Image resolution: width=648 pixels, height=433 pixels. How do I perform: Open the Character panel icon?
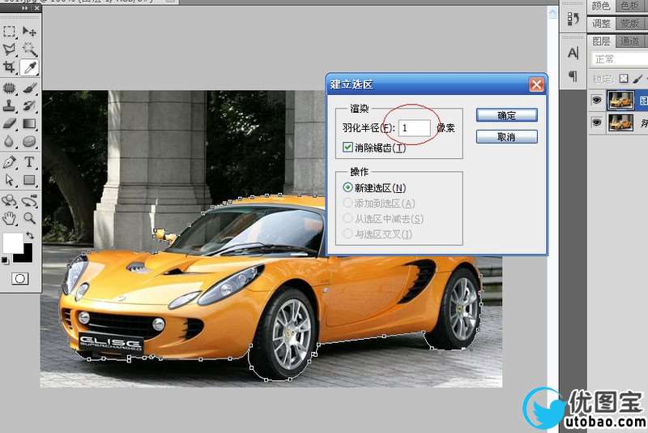click(x=573, y=54)
